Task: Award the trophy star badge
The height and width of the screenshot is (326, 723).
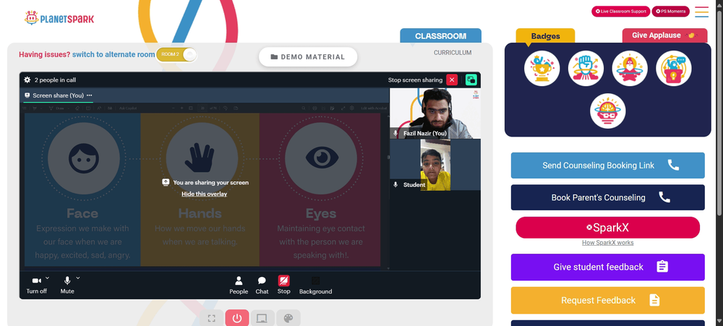Action: (542, 68)
